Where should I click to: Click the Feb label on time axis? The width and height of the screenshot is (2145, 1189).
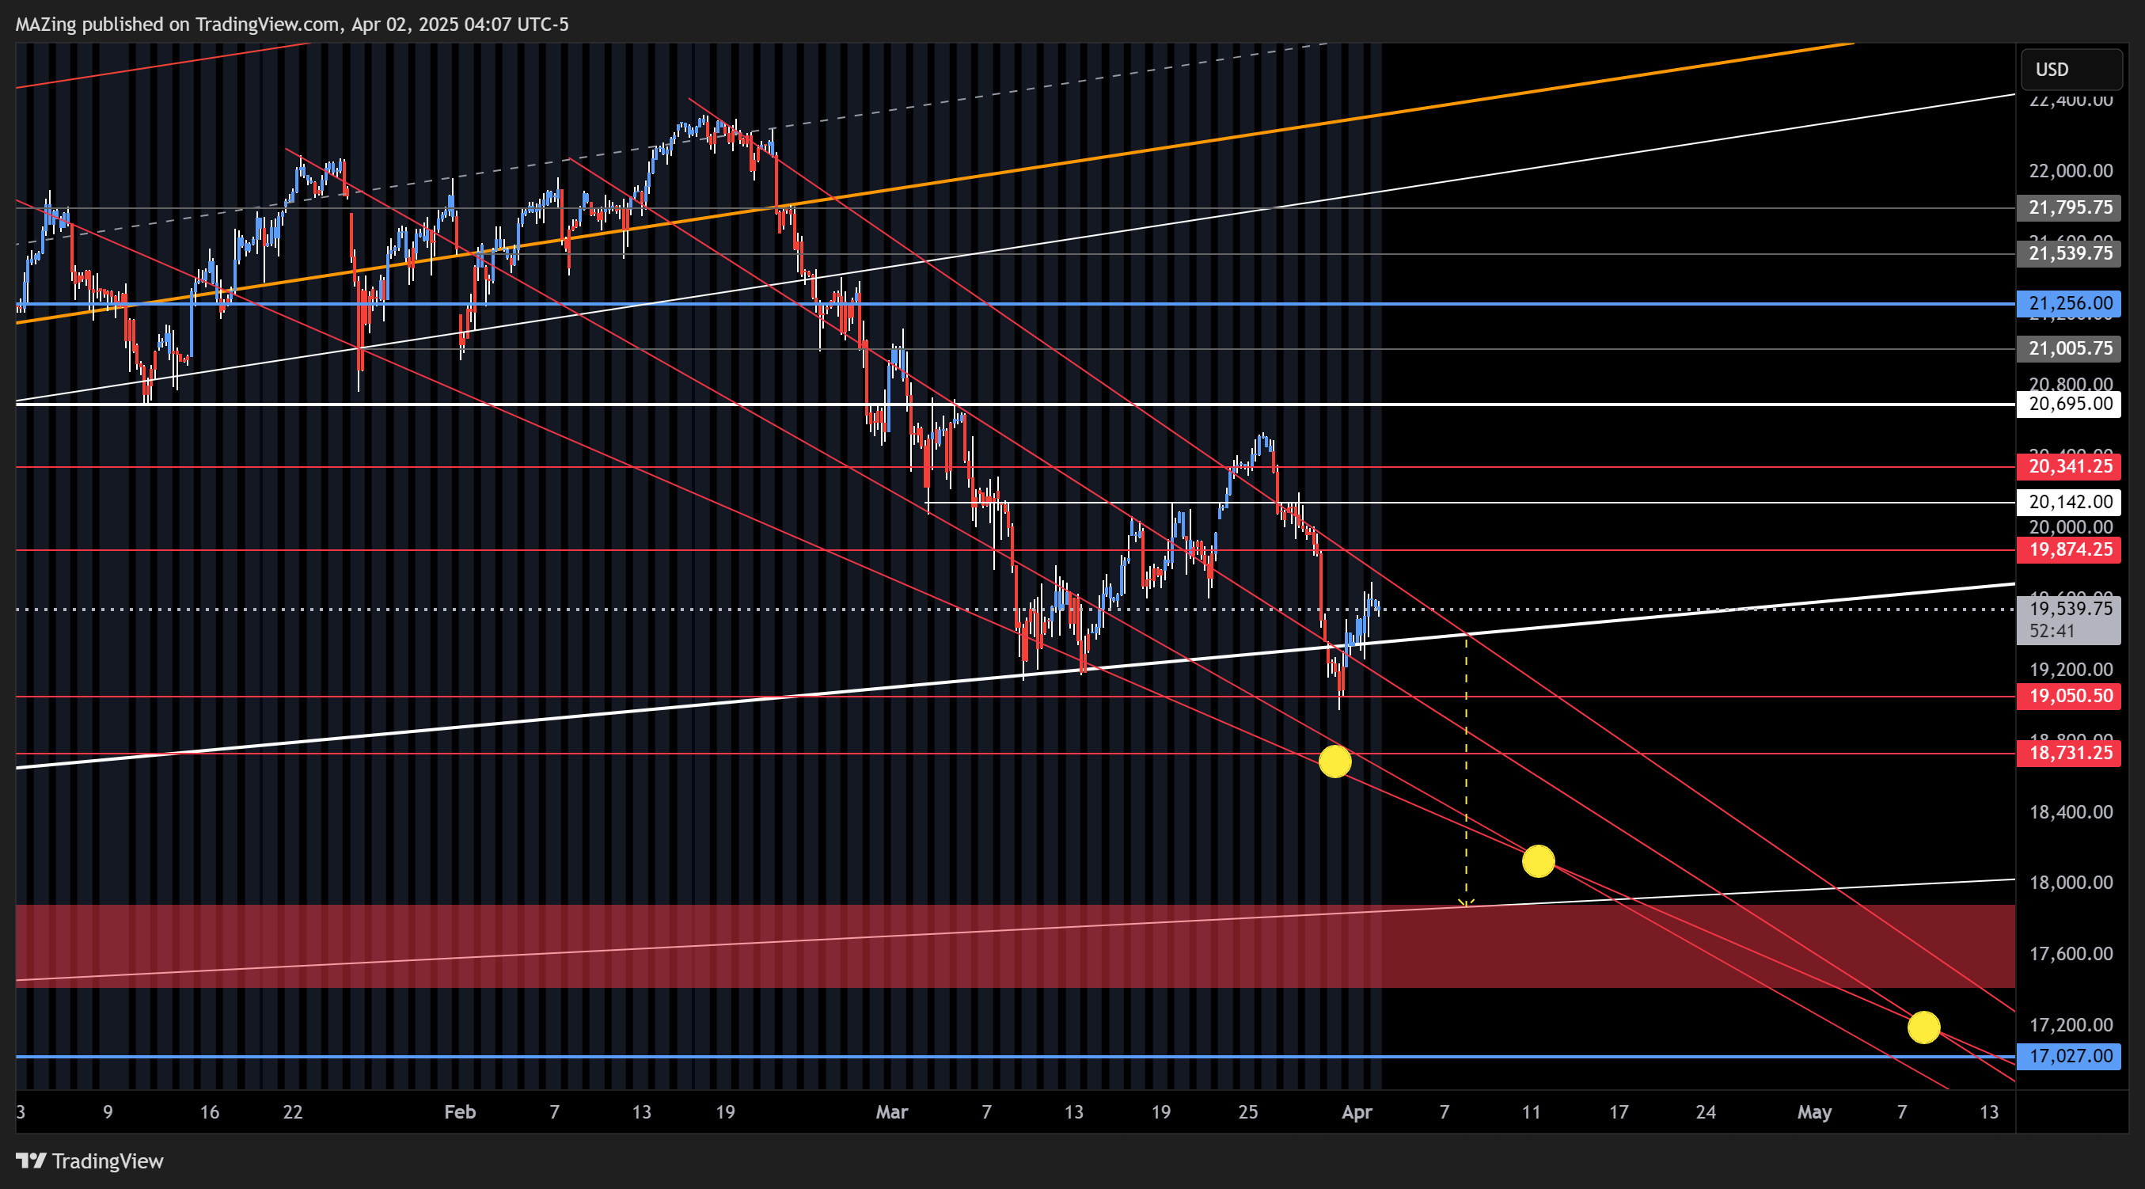tap(460, 1112)
